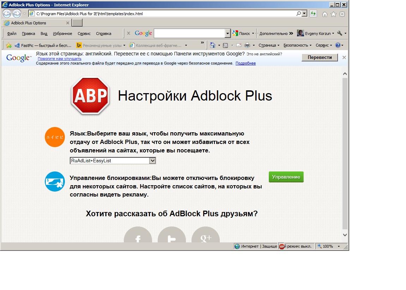
Task: Click the refresh page button
Action: click(x=313, y=14)
